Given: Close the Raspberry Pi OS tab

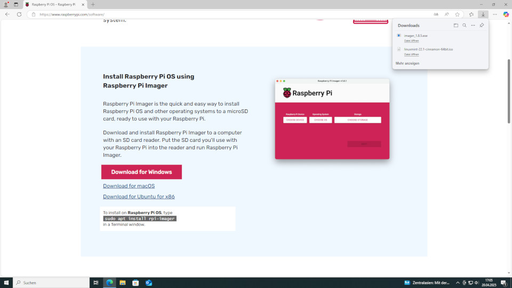Looking at the screenshot, I should pos(83,5).
